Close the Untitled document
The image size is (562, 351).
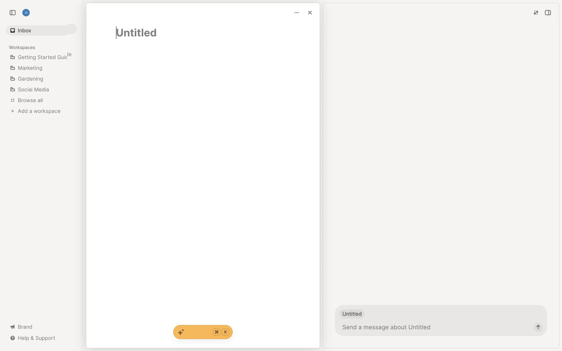click(x=310, y=13)
